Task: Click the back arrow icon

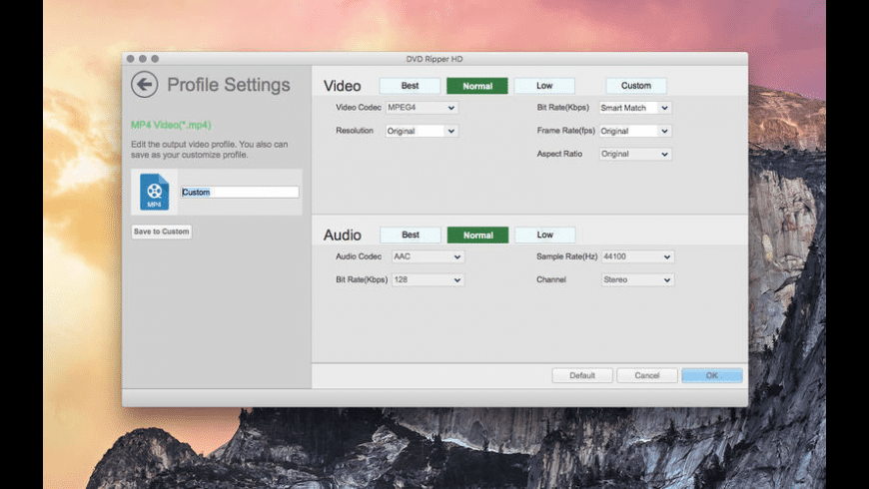Action: click(x=145, y=84)
